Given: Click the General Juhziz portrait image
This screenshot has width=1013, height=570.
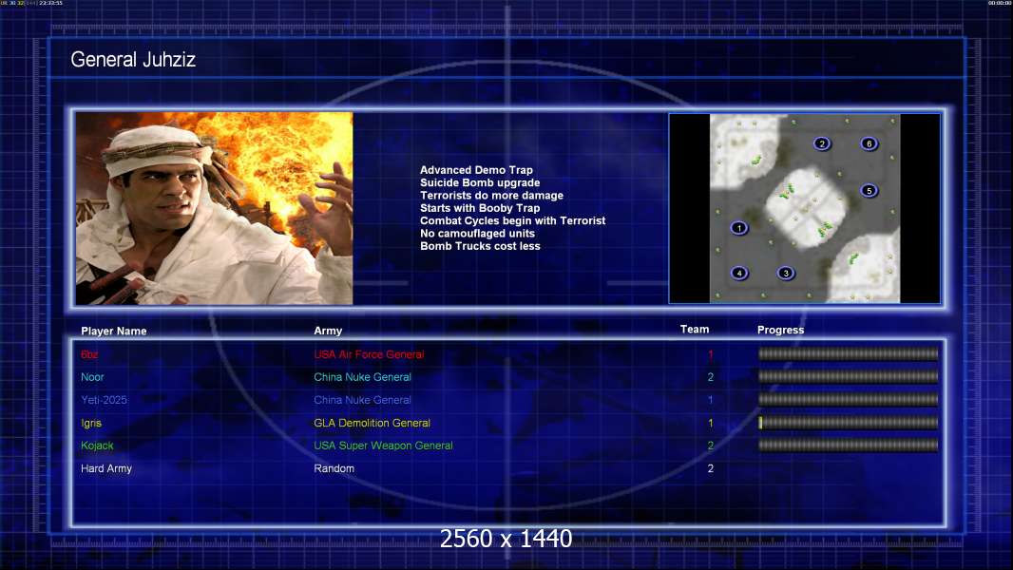Looking at the screenshot, I should 215,208.
